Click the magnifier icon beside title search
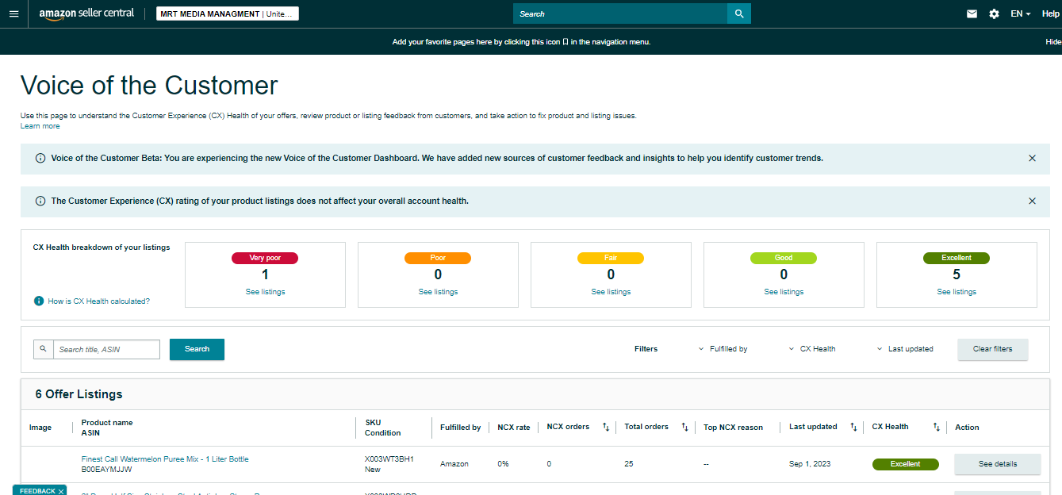This screenshot has width=1062, height=495. tap(44, 349)
